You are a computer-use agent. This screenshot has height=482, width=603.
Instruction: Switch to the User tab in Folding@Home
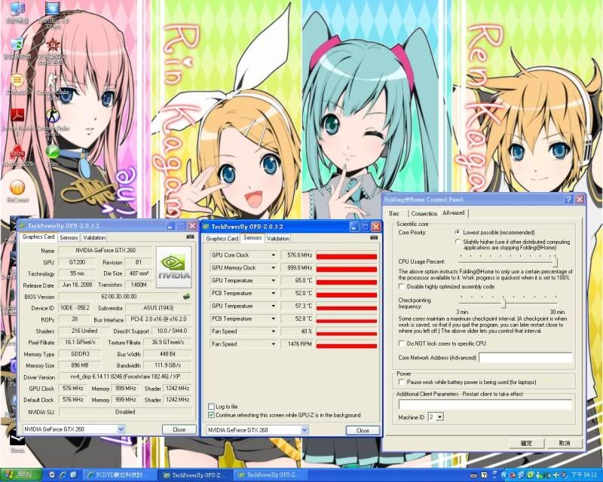pyautogui.click(x=393, y=213)
